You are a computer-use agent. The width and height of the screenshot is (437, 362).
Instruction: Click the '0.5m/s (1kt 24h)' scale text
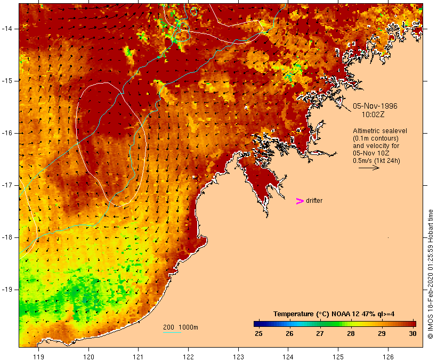[376, 161]
